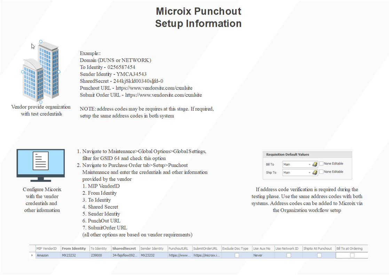
Task: Grab the top selection handle of building image
Action: point(41,42)
